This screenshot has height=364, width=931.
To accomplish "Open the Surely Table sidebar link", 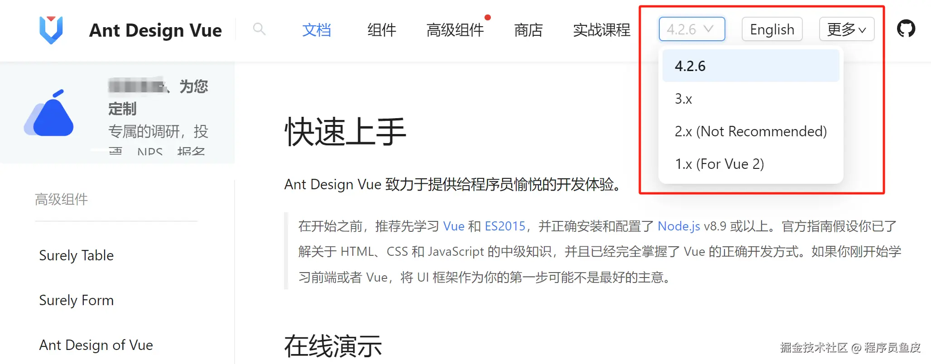I will click(77, 255).
